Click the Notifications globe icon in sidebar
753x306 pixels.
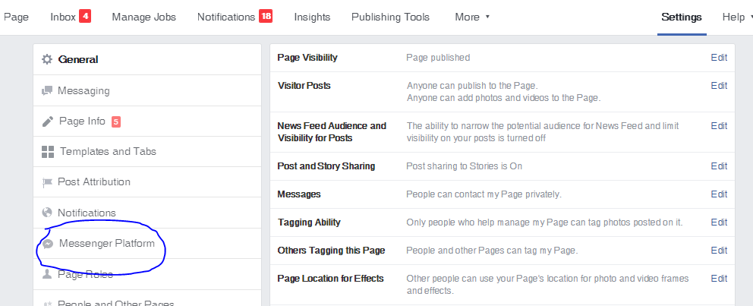click(x=46, y=213)
